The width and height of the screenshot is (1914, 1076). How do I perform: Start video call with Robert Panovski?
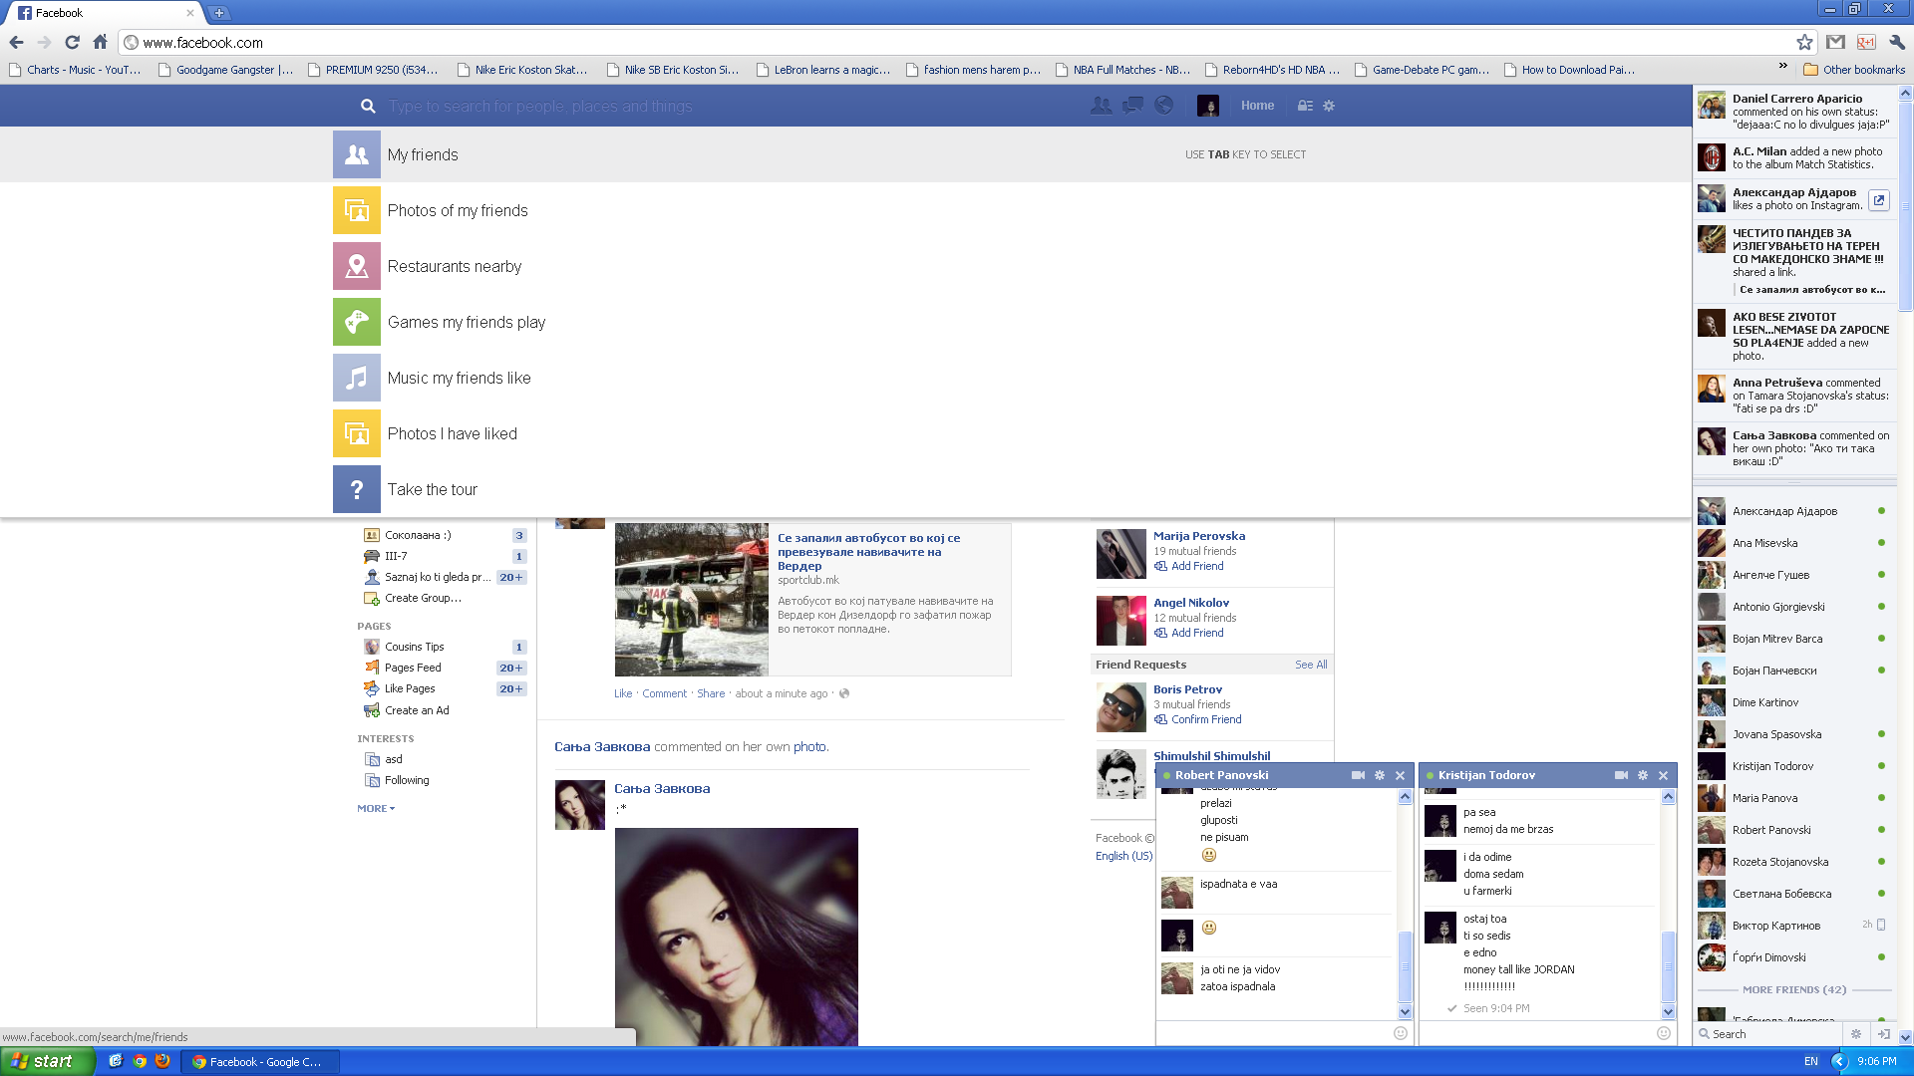coord(1357,775)
